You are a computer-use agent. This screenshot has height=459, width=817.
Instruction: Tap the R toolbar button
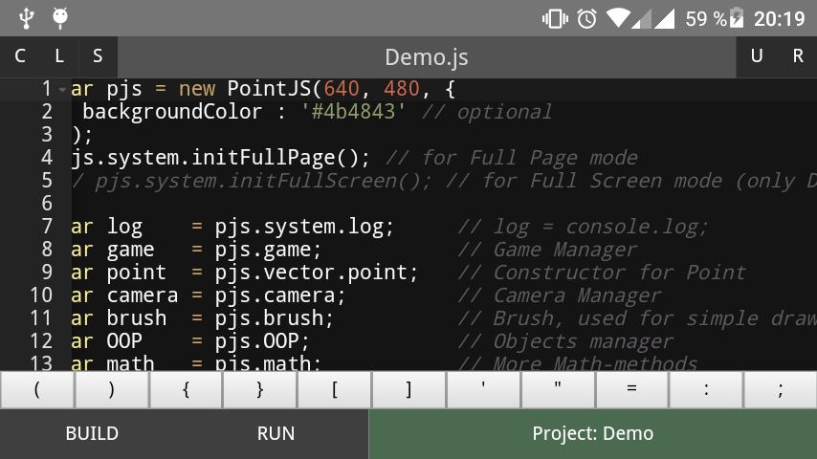coord(797,56)
